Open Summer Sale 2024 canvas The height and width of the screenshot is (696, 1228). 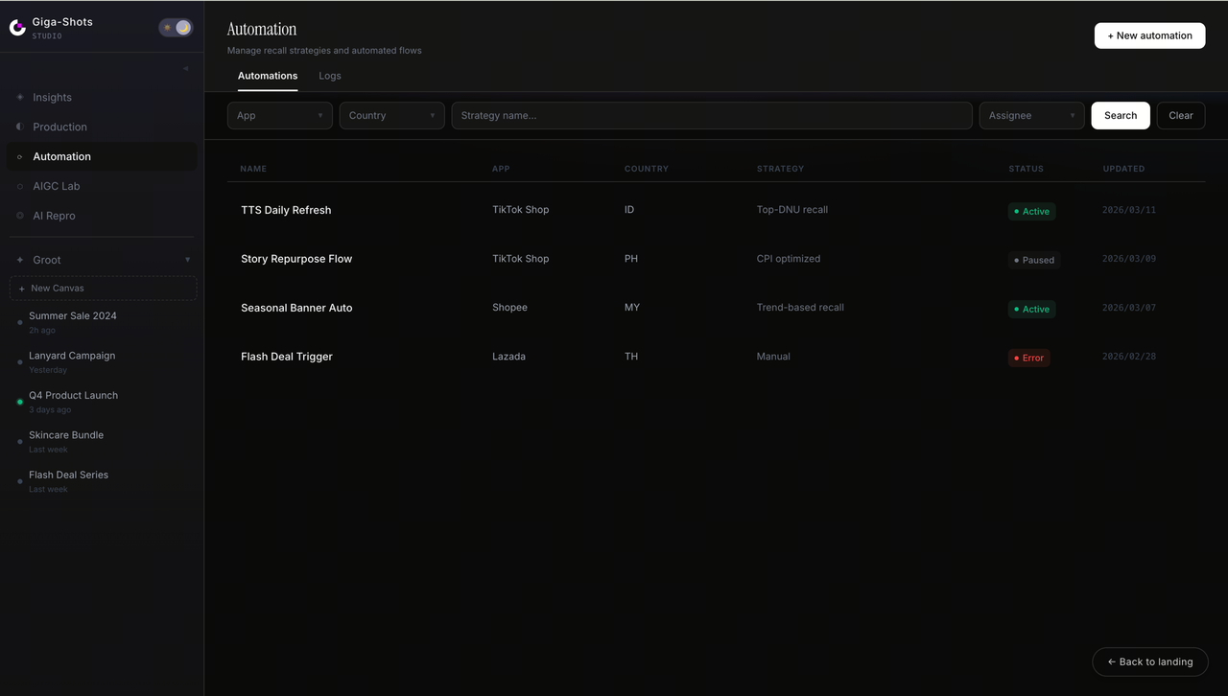click(103, 322)
